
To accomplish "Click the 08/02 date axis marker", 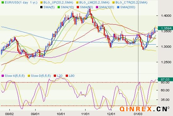I will 9,114.
